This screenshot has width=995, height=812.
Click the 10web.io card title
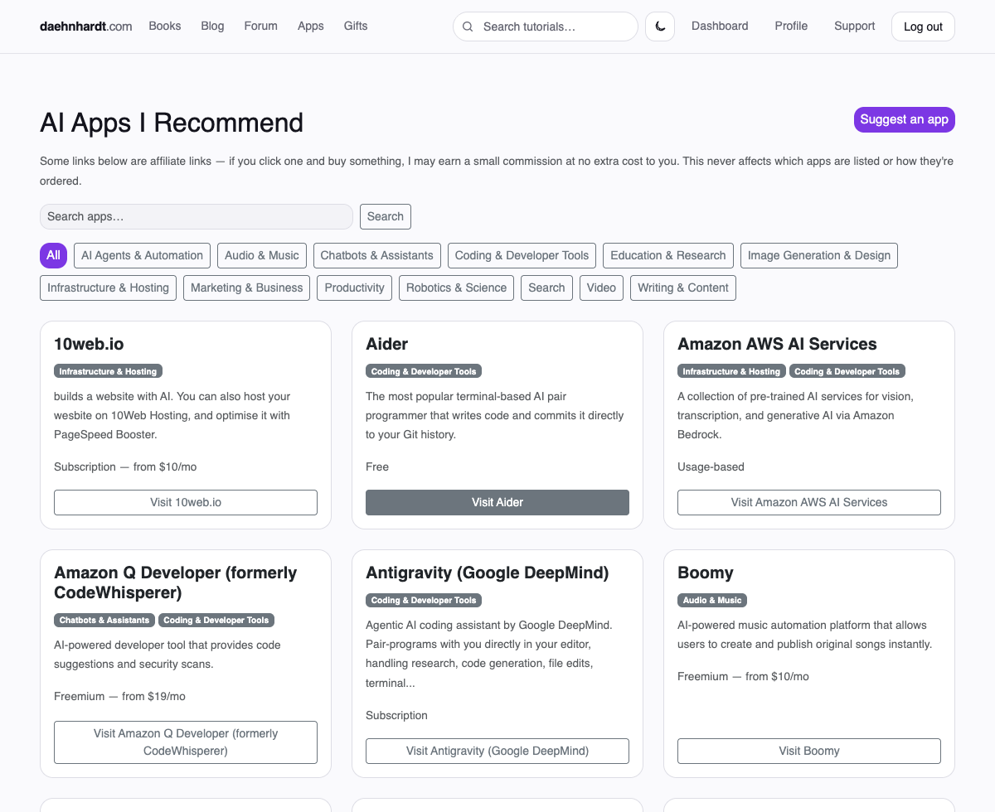tap(89, 344)
